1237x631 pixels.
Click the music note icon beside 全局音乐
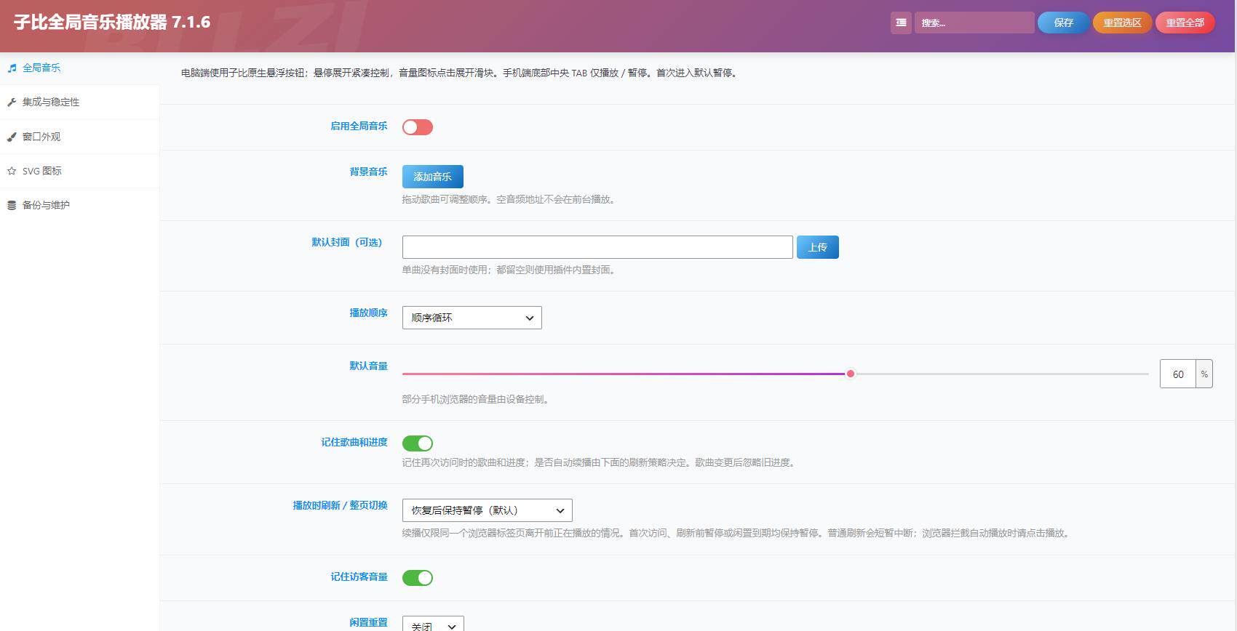[x=12, y=68]
